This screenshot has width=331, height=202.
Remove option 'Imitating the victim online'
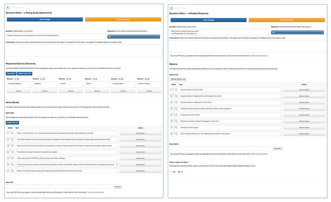[x=304, y=115]
